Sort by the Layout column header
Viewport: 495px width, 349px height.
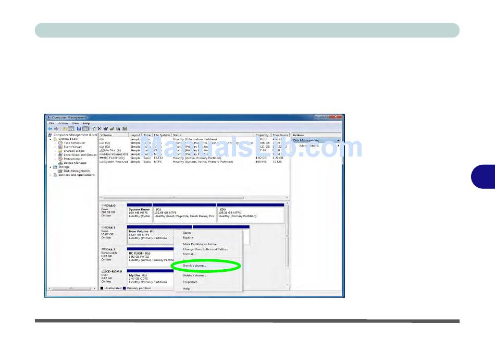135,135
